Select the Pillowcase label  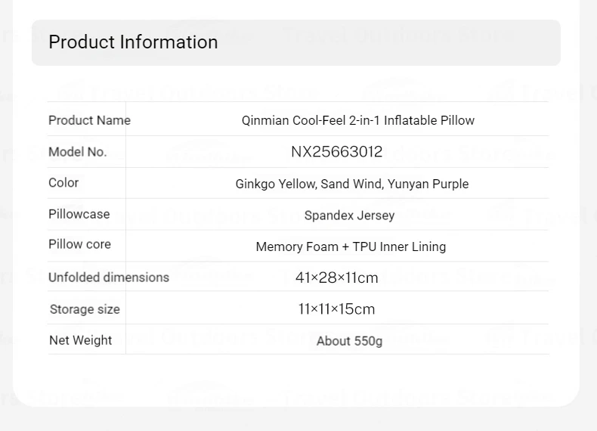79,214
